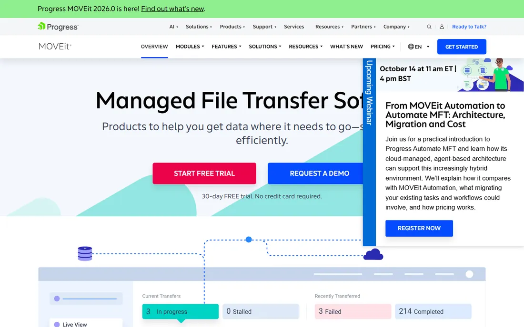The image size is (524, 327).
Task: Click START FREE TRIAL button
Action: point(204,173)
